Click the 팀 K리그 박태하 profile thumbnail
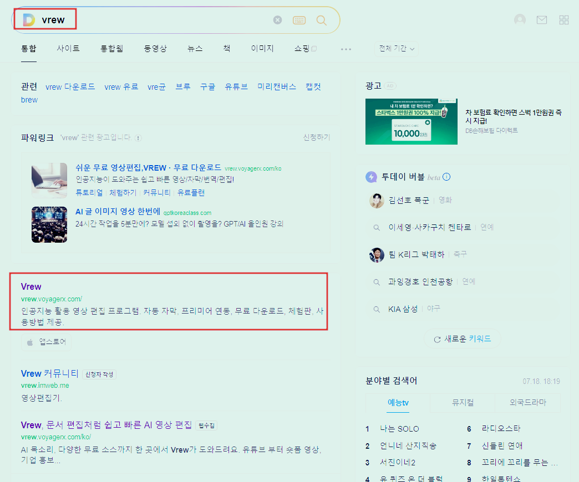 (x=377, y=255)
